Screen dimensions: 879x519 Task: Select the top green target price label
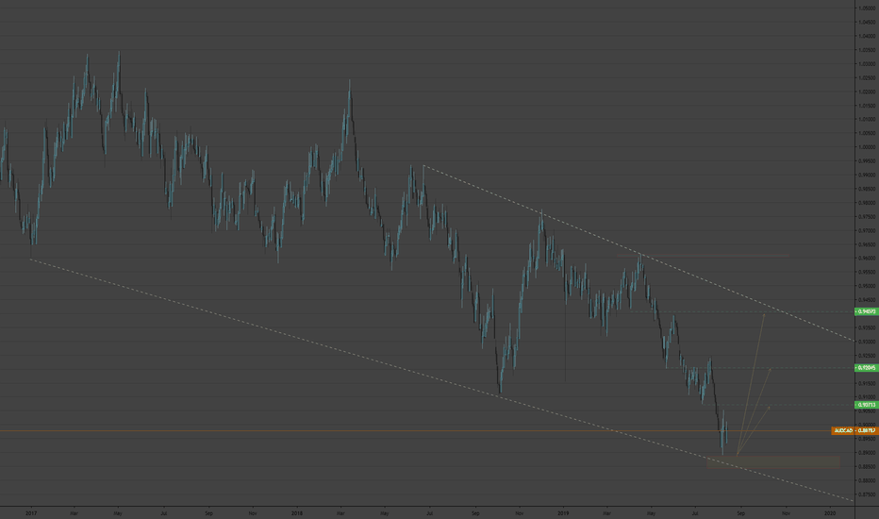click(x=866, y=311)
